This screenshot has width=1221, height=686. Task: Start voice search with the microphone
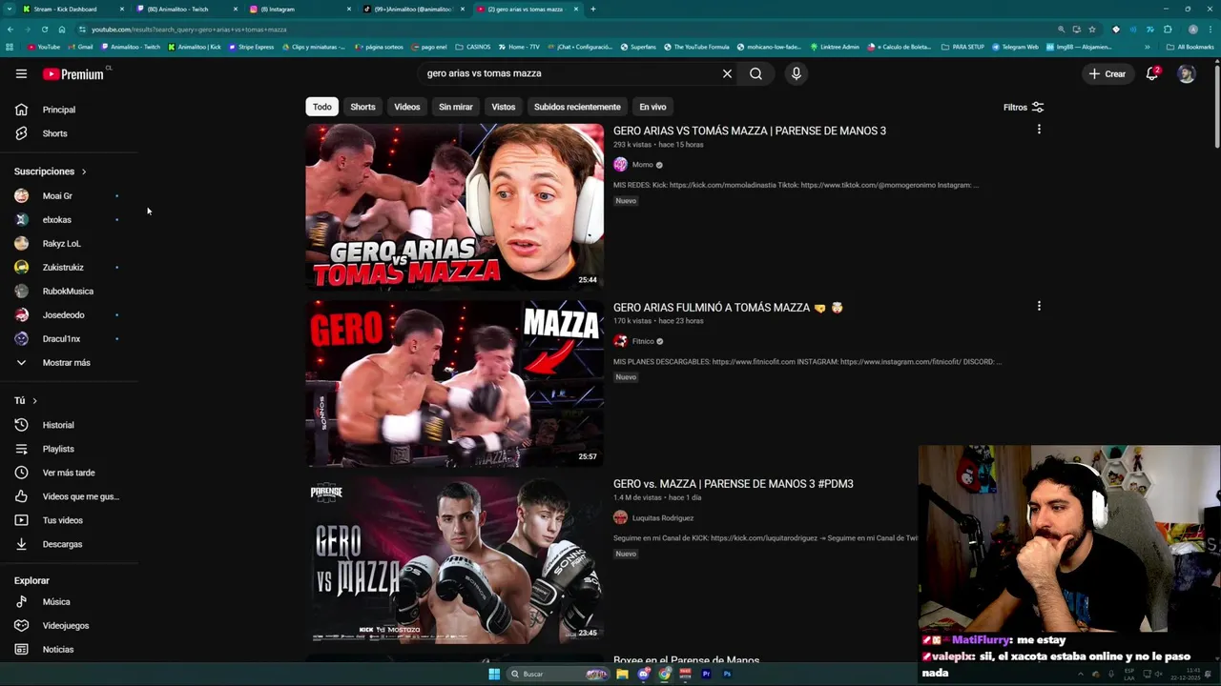[x=797, y=73]
